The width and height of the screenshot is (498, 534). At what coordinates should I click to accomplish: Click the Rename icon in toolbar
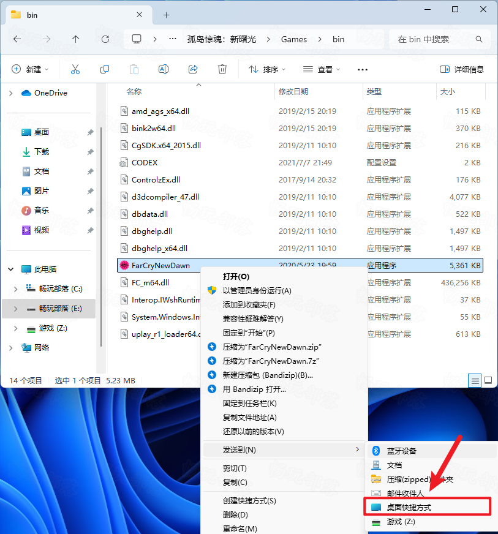pyautogui.click(x=164, y=69)
